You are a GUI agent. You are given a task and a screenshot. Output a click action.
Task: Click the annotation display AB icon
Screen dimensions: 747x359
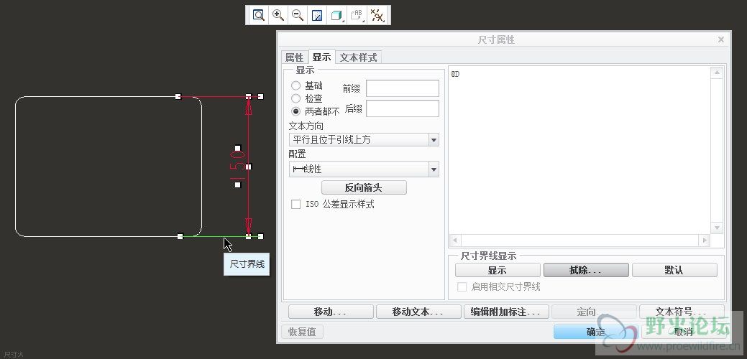pos(357,15)
